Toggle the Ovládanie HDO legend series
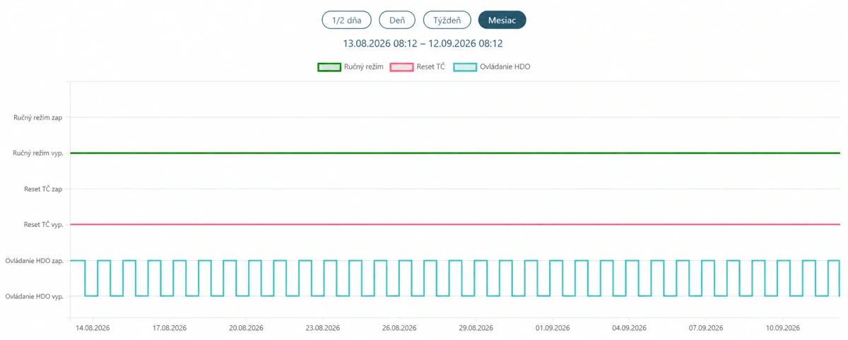 click(491, 66)
